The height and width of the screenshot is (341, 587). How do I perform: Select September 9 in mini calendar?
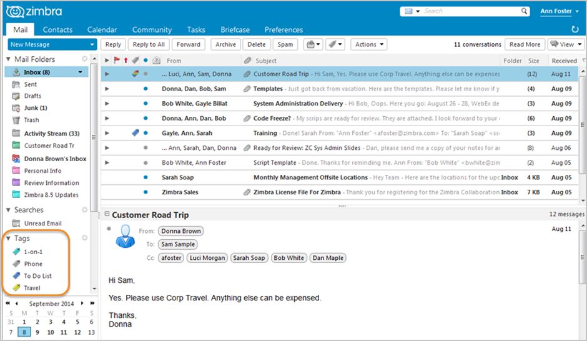tap(37, 332)
